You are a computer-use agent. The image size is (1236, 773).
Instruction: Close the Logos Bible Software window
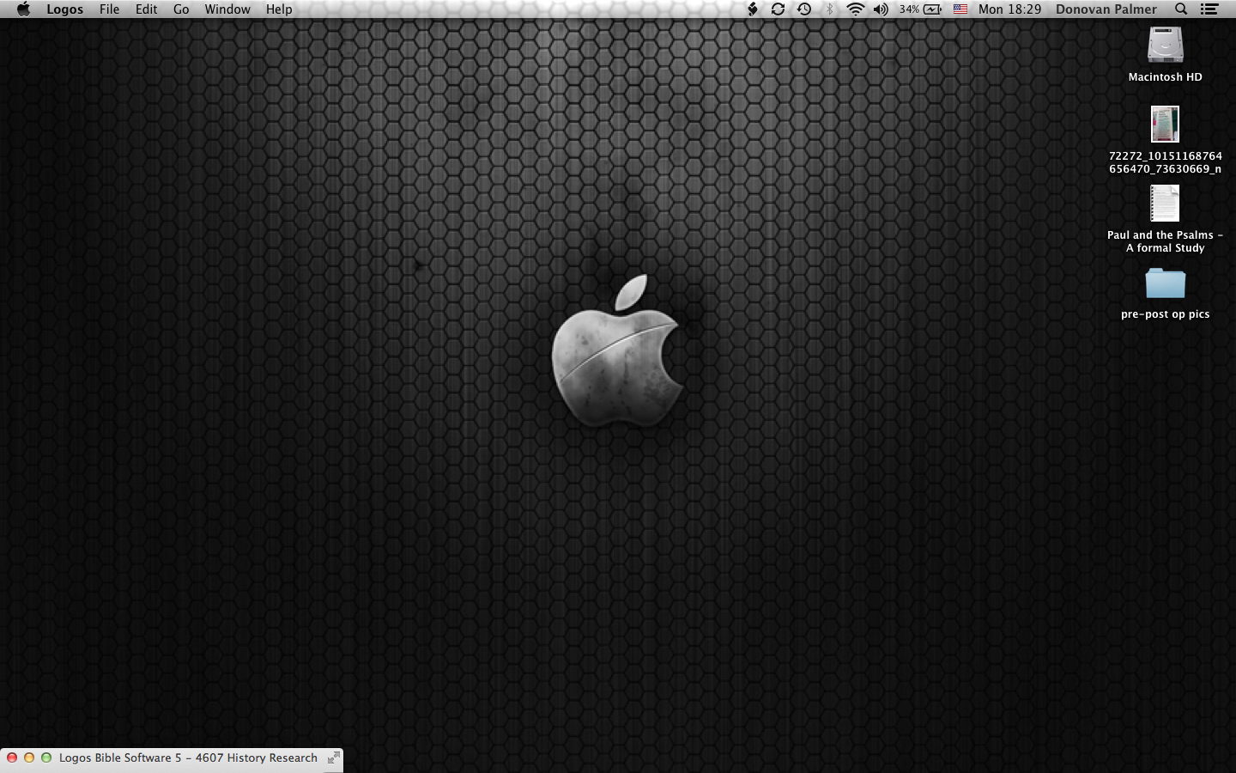tap(12, 758)
